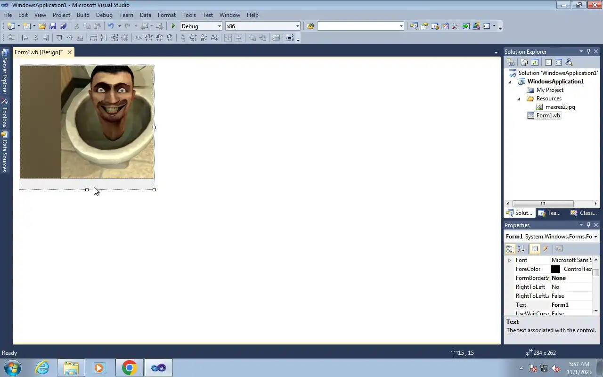Open the Format menu
This screenshot has height=377, width=603.
pyautogui.click(x=166, y=15)
